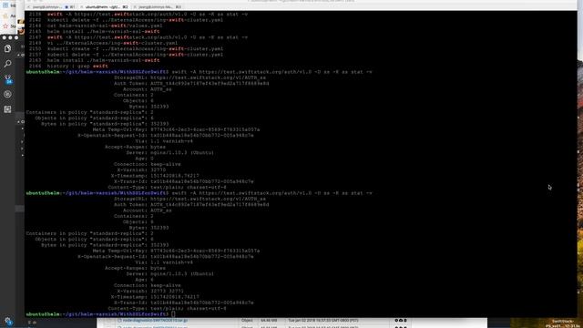
Task: Click the second 'Account: AUTH_ss' line
Action: (148, 210)
